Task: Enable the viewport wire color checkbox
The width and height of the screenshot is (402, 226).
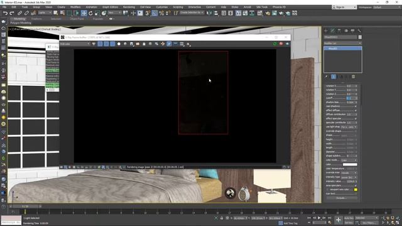Action: 327,190
